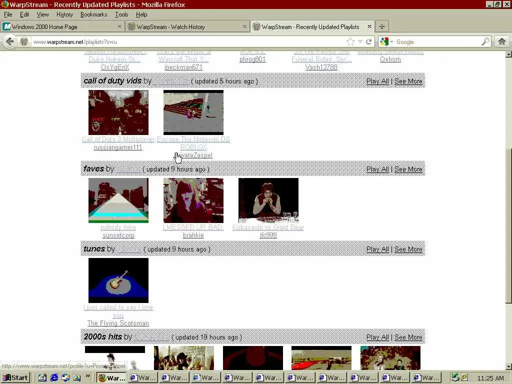Reload the page with the refresh icon

[x=369, y=41]
